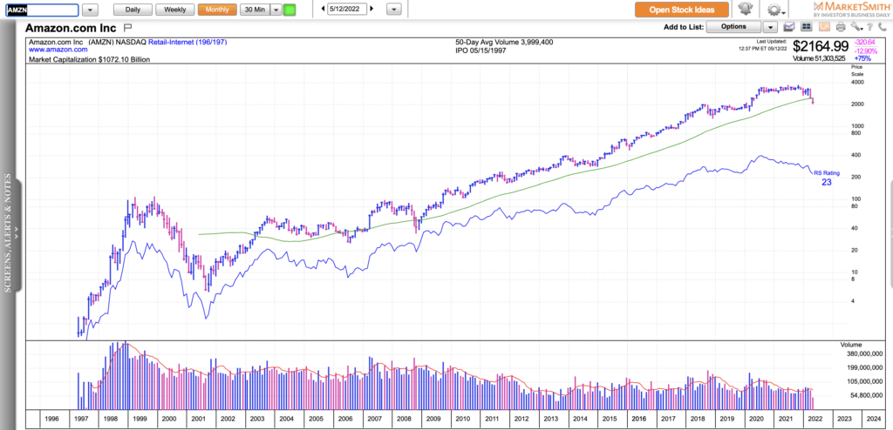Screen dimensions: 893x430
Task: Click the RS Rating 23 label
Action: point(827,178)
